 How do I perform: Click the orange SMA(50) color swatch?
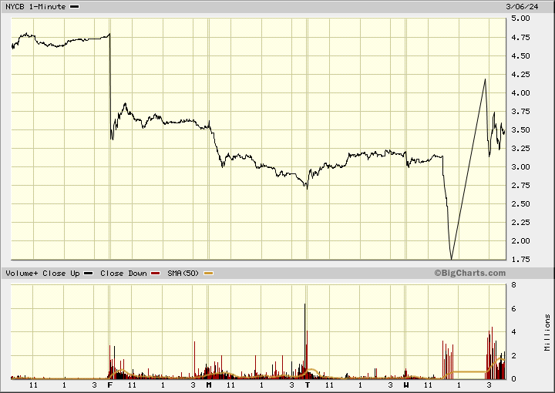[x=208, y=274]
